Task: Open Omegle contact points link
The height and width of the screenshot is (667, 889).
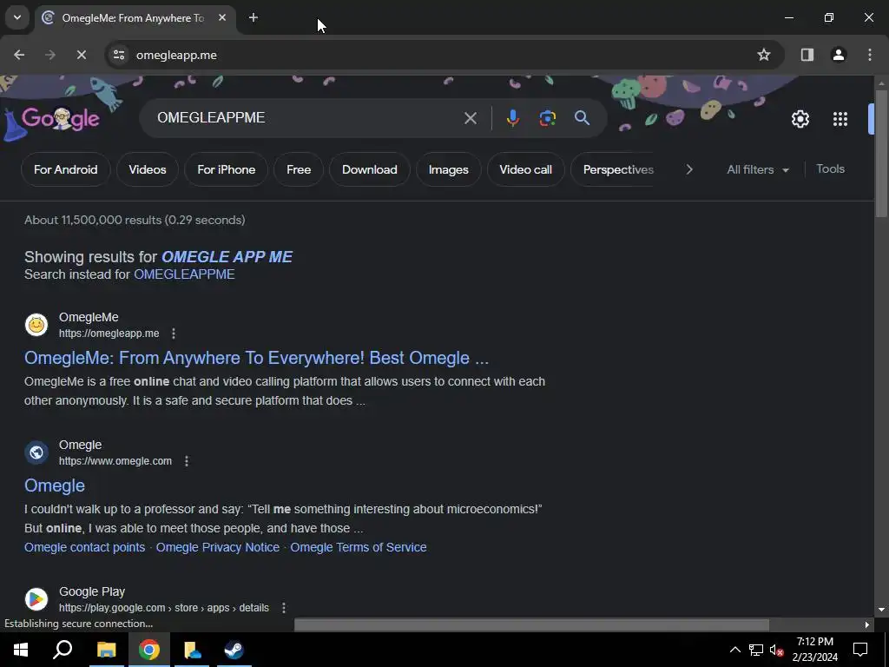Action: (84, 547)
